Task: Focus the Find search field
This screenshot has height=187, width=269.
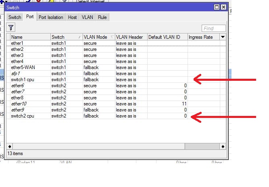Action: point(214,28)
